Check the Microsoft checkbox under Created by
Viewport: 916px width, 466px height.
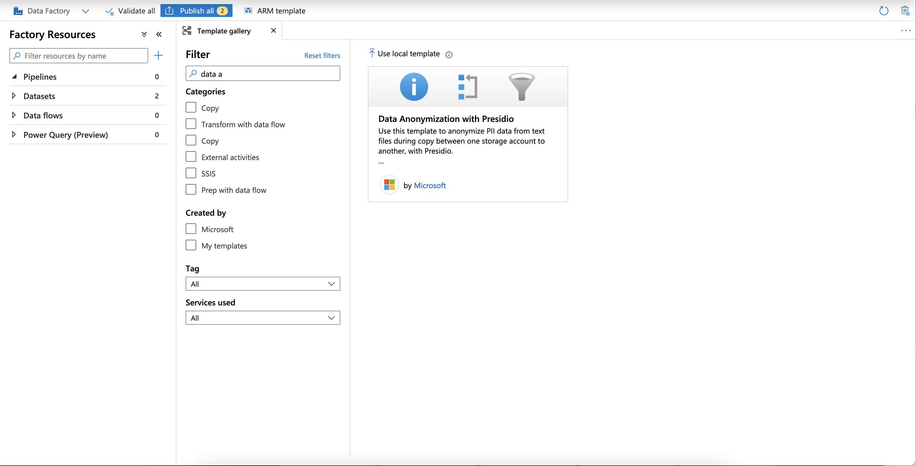191,229
